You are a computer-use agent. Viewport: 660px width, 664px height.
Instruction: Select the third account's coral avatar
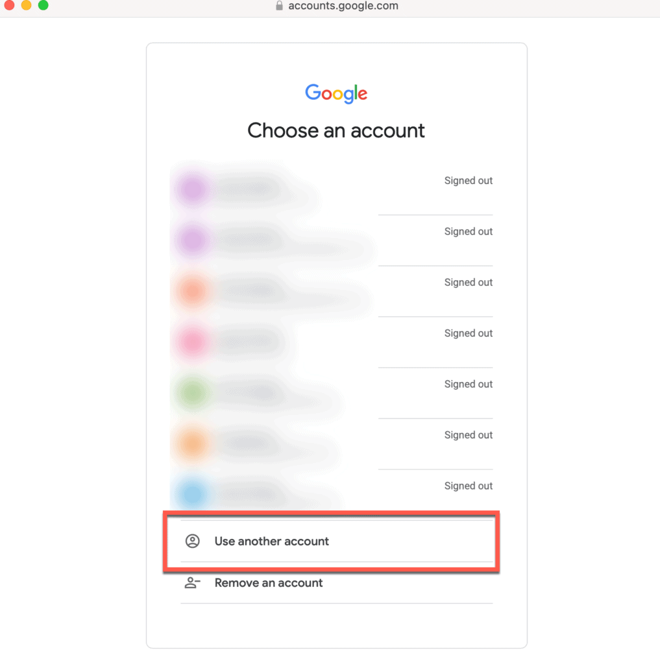pyautogui.click(x=192, y=291)
